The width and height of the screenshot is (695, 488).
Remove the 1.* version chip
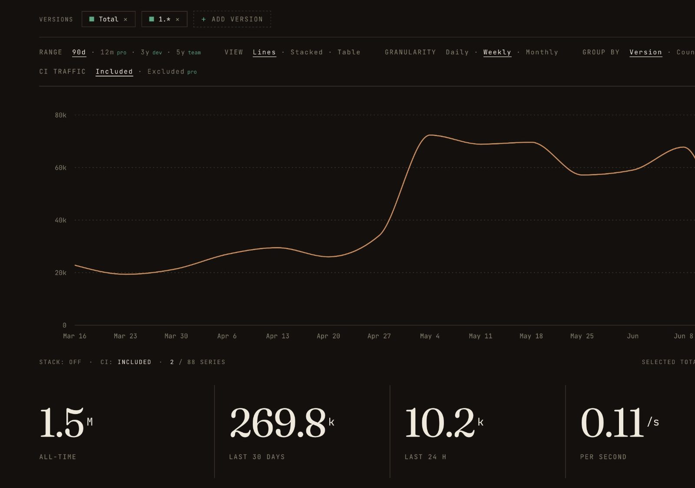(177, 20)
